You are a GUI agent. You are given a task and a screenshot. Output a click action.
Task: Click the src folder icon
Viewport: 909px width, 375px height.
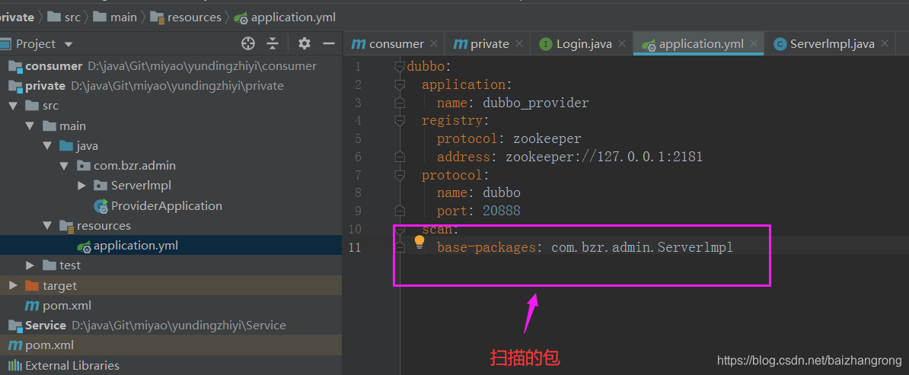tap(33, 106)
